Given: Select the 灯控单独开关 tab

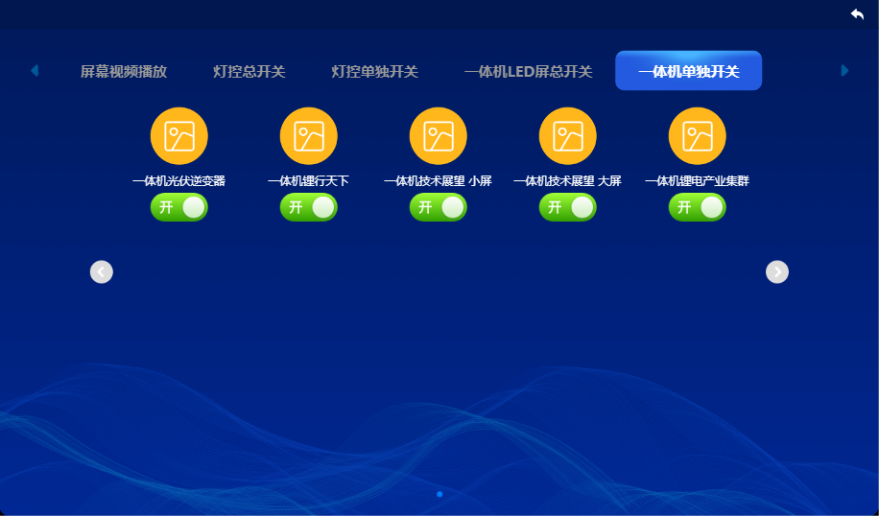Looking at the screenshot, I should point(374,72).
